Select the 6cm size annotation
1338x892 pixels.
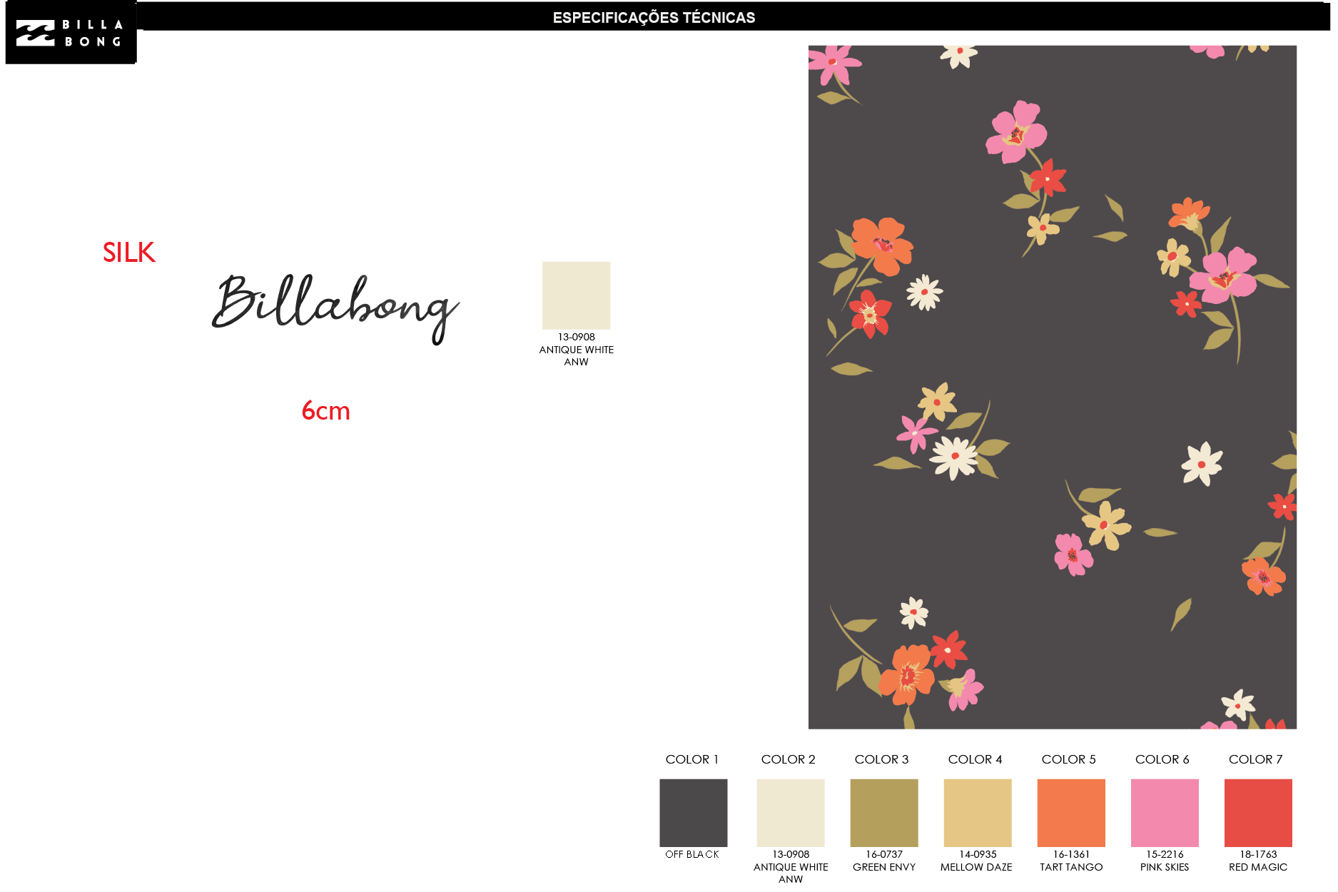[x=325, y=411]
